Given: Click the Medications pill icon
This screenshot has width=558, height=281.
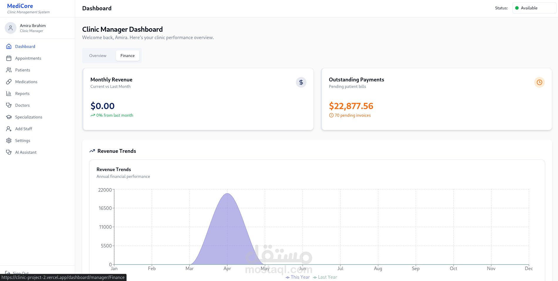Looking at the screenshot, I should (x=9, y=82).
